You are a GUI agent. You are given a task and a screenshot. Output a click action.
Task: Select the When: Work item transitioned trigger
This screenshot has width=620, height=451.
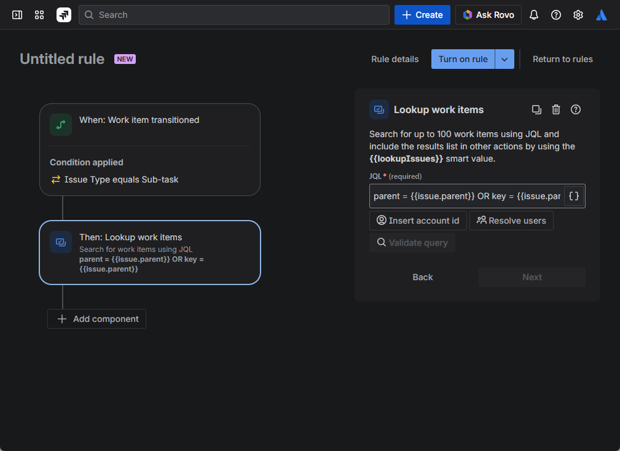click(x=150, y=125)
